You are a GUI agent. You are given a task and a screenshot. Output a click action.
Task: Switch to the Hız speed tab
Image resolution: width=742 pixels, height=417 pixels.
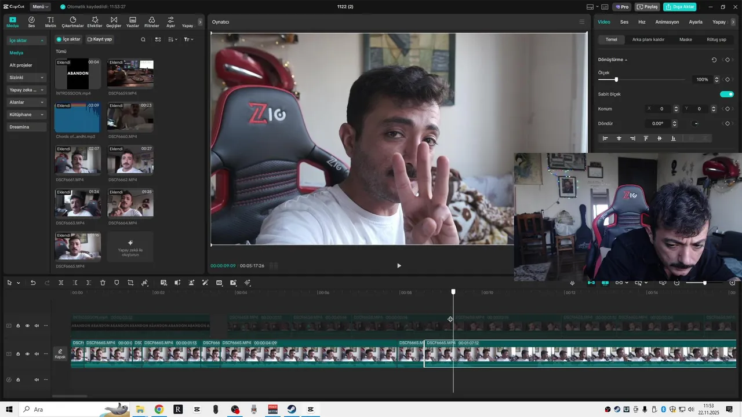(642, 22)
